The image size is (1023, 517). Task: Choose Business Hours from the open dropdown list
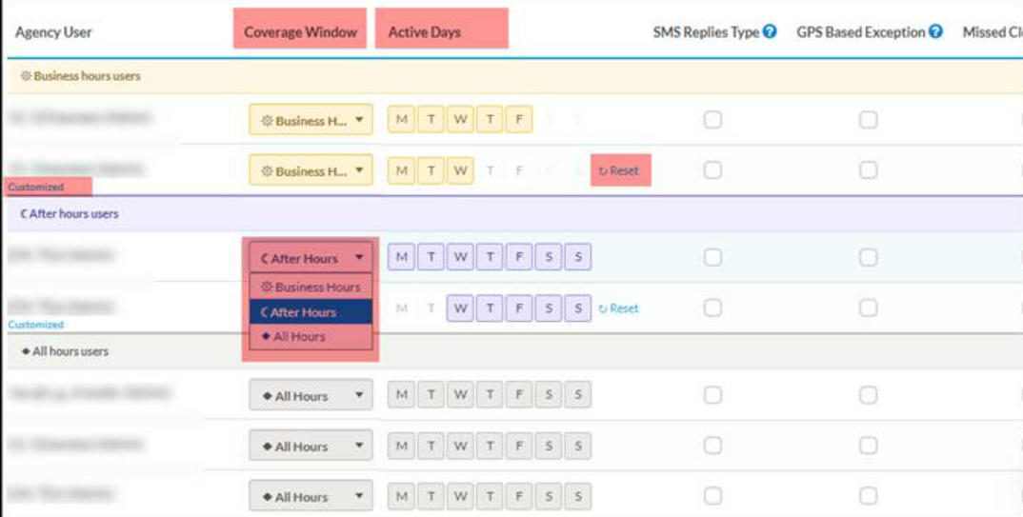(x=311, y=287)
